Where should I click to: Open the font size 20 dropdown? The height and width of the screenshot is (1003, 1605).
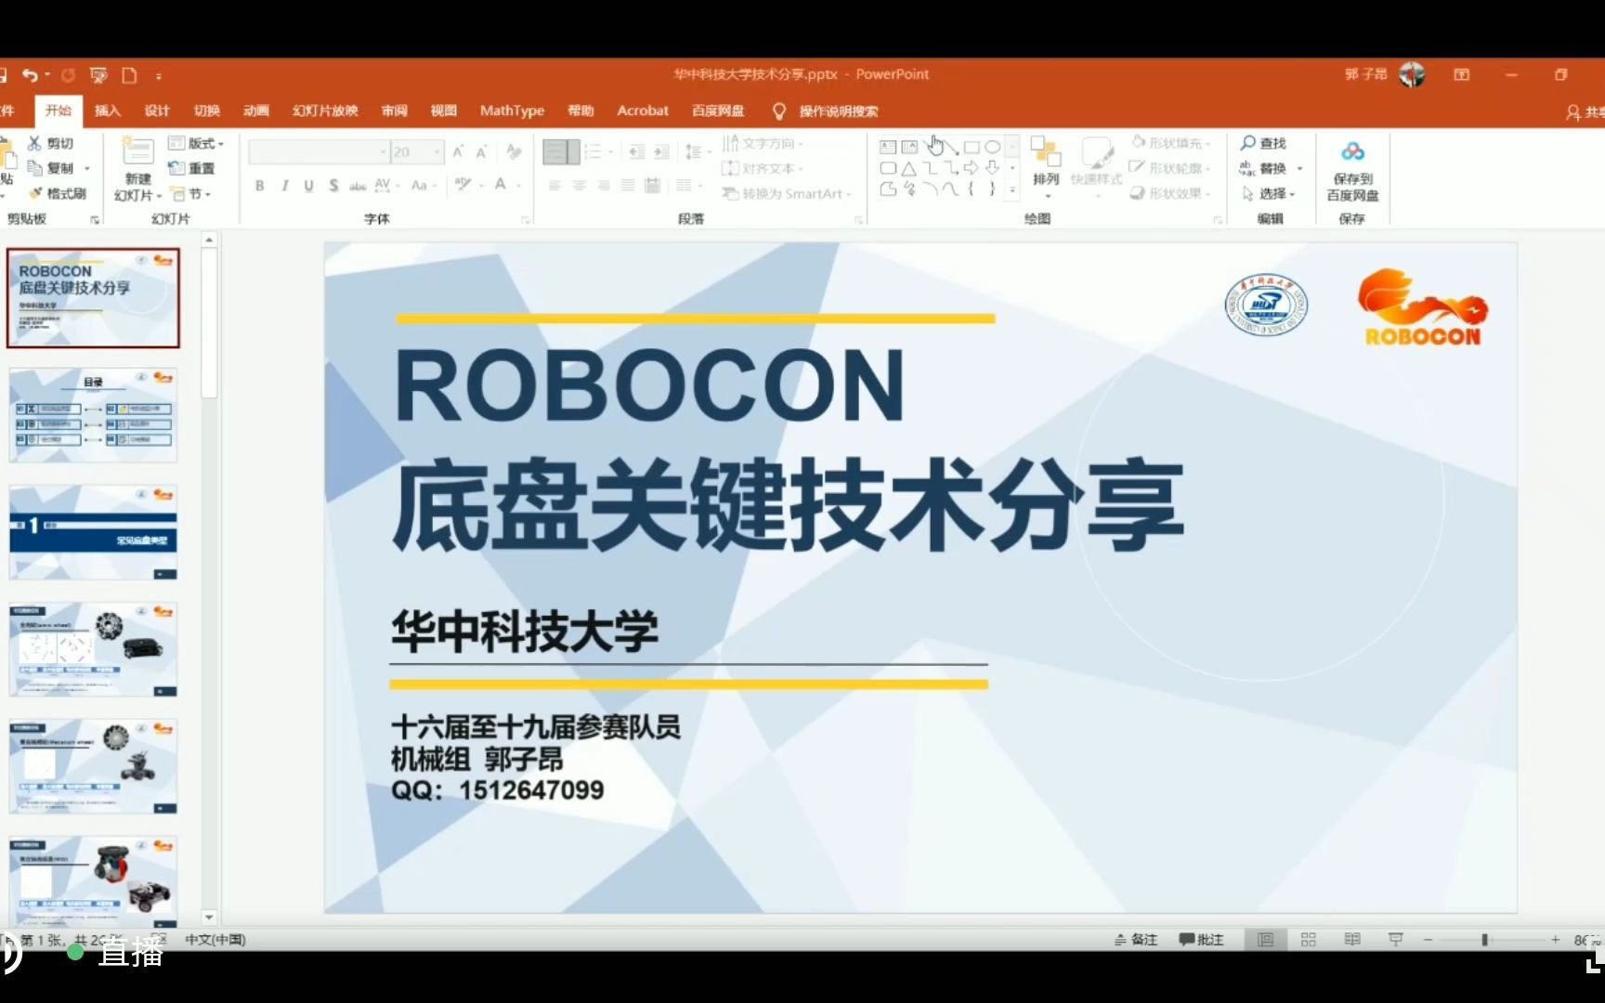tap(437, 151)
